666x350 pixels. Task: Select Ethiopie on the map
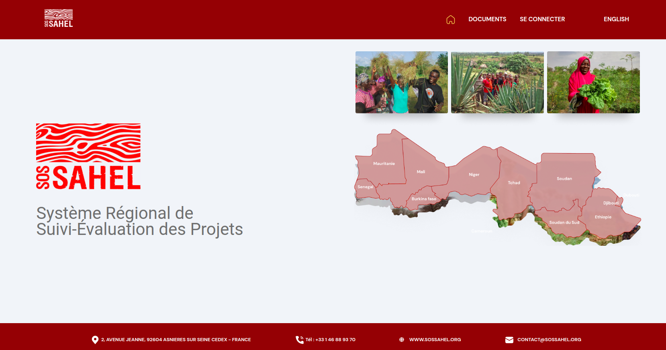[603, 217]
